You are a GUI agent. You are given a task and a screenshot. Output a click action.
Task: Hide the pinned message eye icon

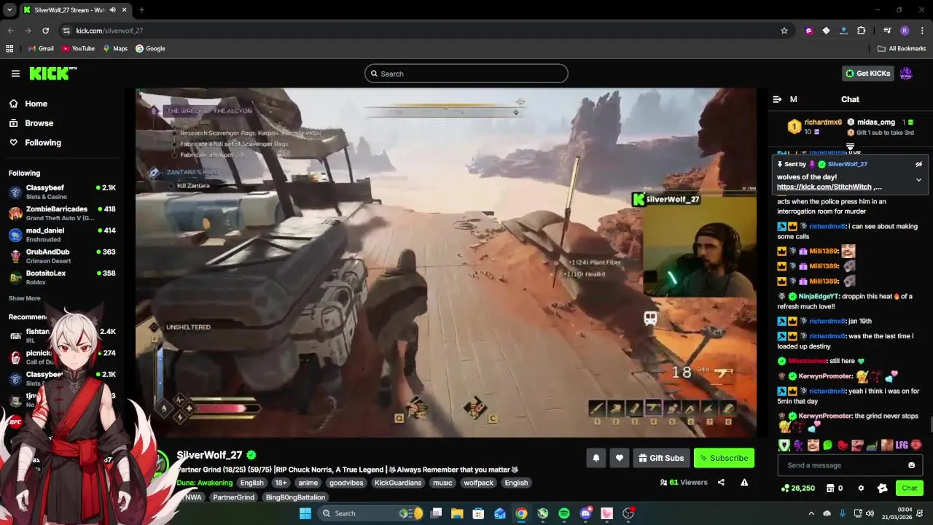[x=918, y=164]
